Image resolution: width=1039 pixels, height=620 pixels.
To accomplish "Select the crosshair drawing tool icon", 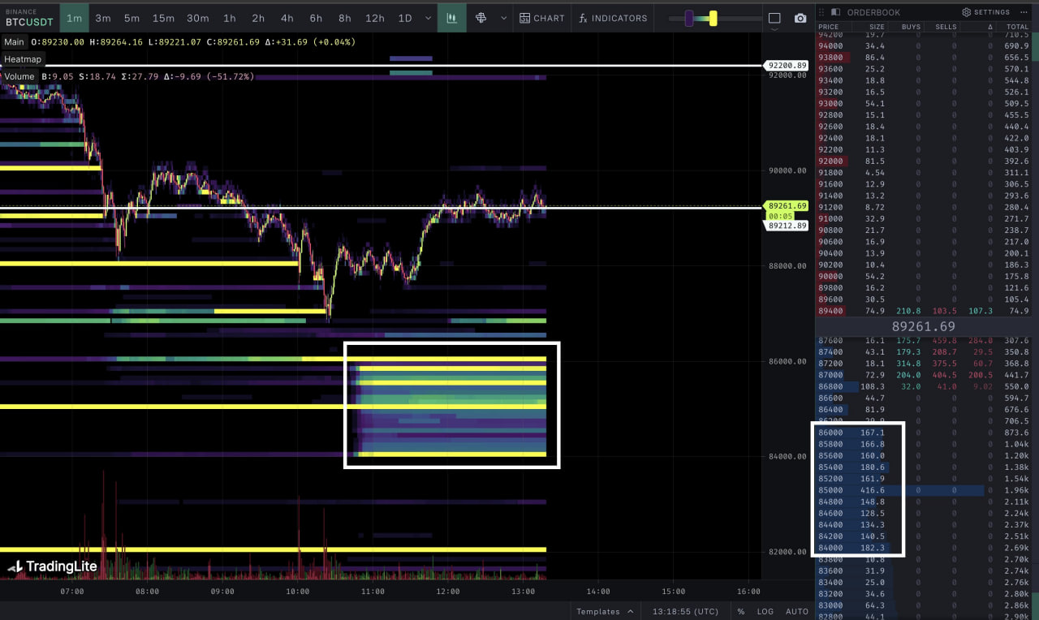I will (x=481, y=18).
